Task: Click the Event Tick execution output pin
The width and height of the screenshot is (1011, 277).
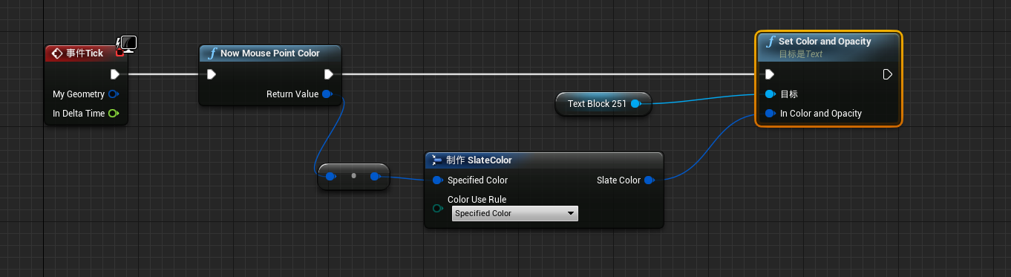Action: pyautogui.click(x=114, y=74)
